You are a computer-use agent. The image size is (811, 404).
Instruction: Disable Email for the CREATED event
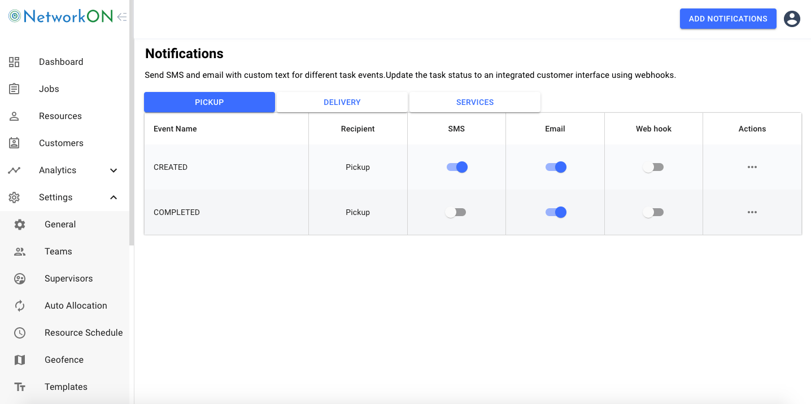coord(556,167)
